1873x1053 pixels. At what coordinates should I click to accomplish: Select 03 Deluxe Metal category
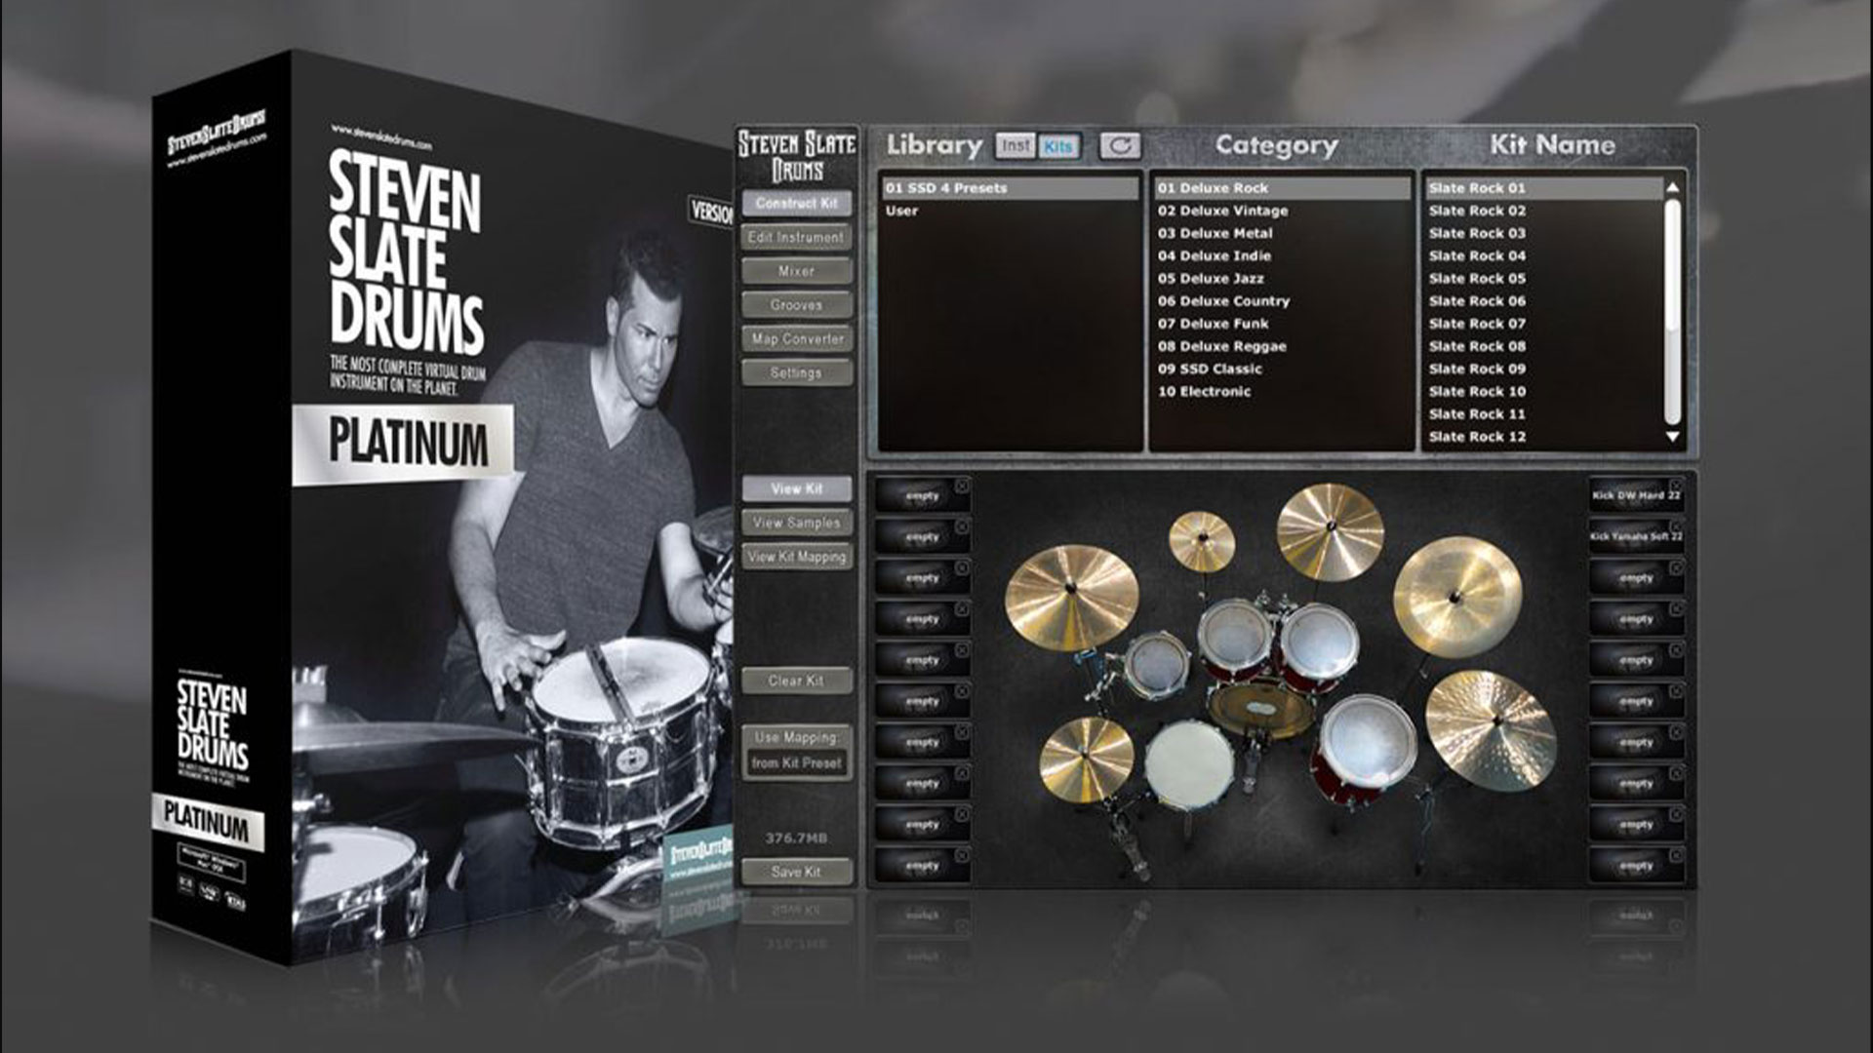click(x=1215, y=233)
